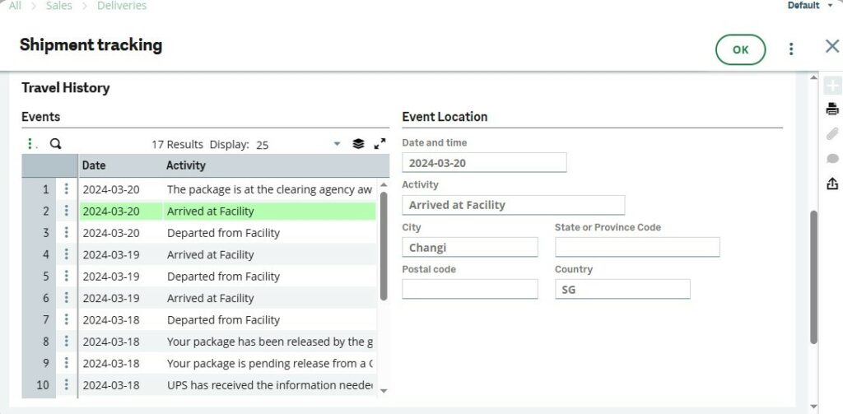Open the Events grid actions menu

31,144
